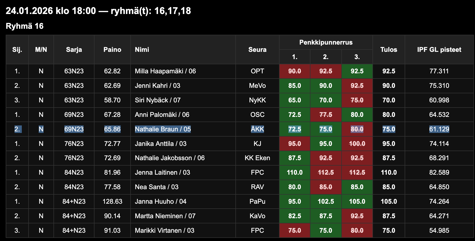Click the "Sij." column header
The height and width of the screenshot is (241, 475).
click(x=17, y=49)
